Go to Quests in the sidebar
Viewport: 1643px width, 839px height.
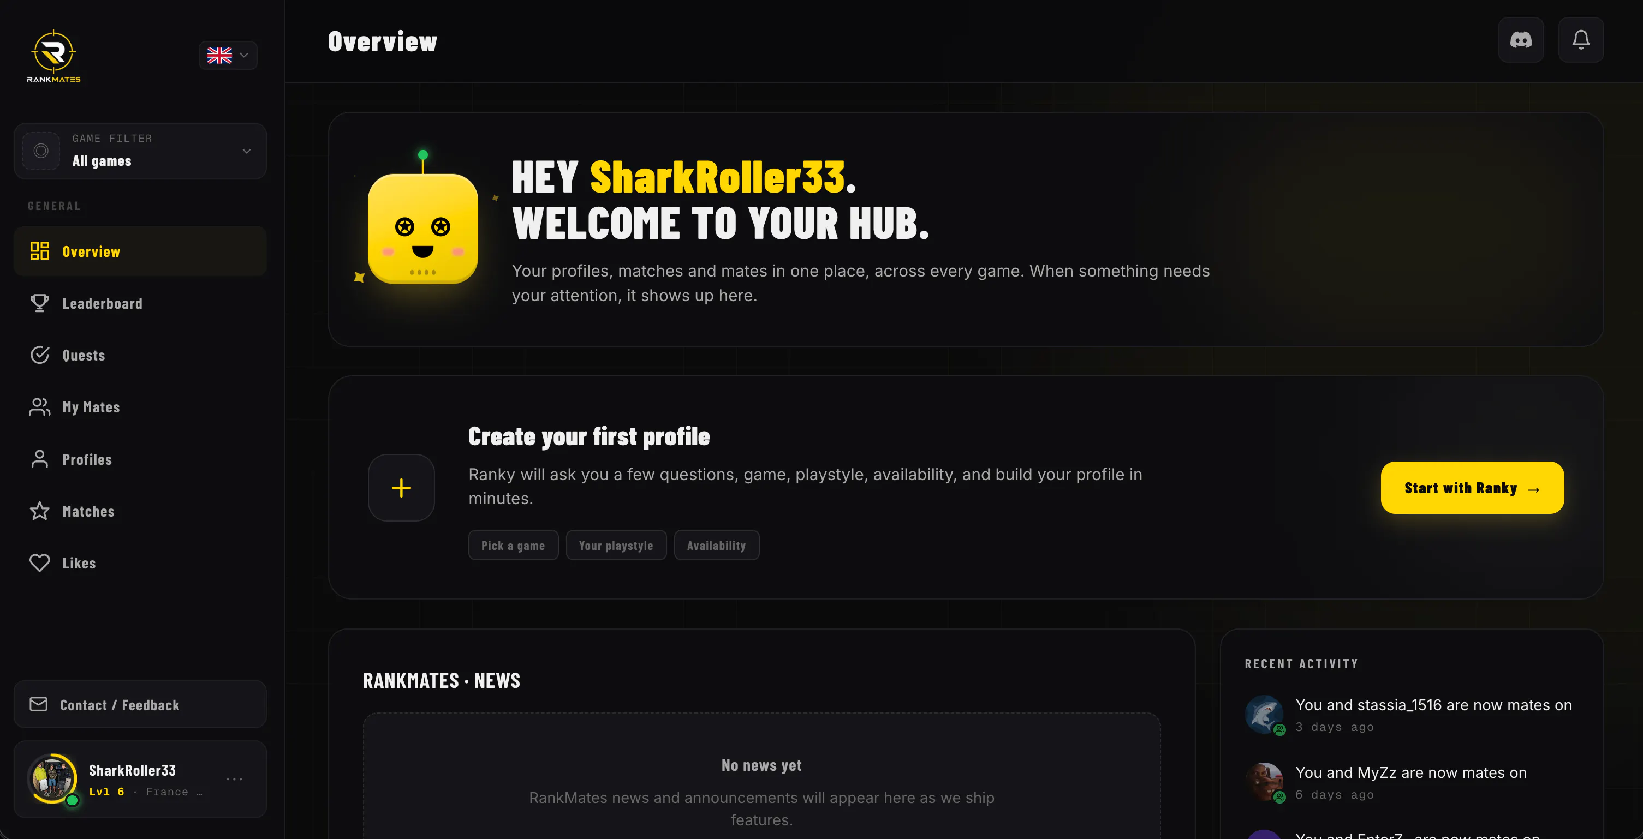coord(140,355)
